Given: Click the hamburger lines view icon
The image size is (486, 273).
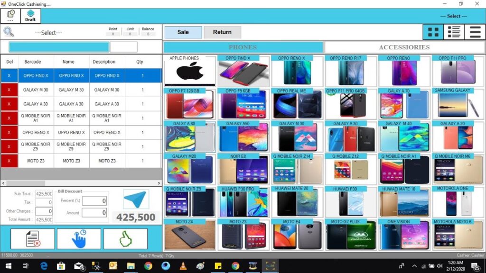Looking at the screenshot, I should tap(475, 32).
